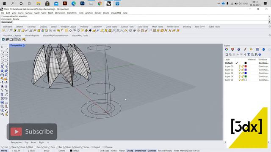Open the VisualARQ menu
The image size is (271, 152).
tap(116, 13)
